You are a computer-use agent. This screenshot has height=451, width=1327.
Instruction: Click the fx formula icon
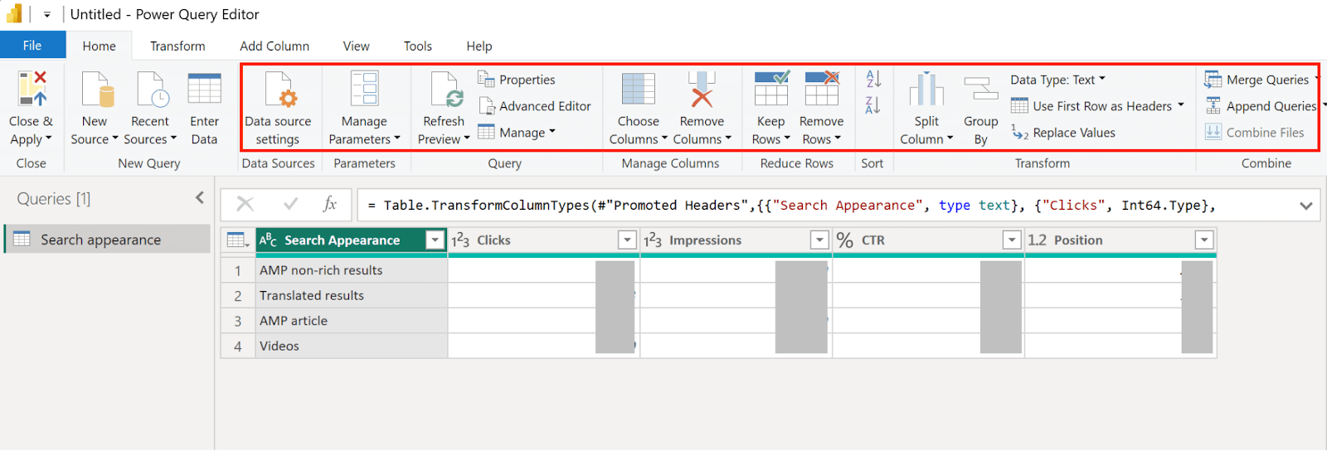pyautogui.click(x=329, y=204)
